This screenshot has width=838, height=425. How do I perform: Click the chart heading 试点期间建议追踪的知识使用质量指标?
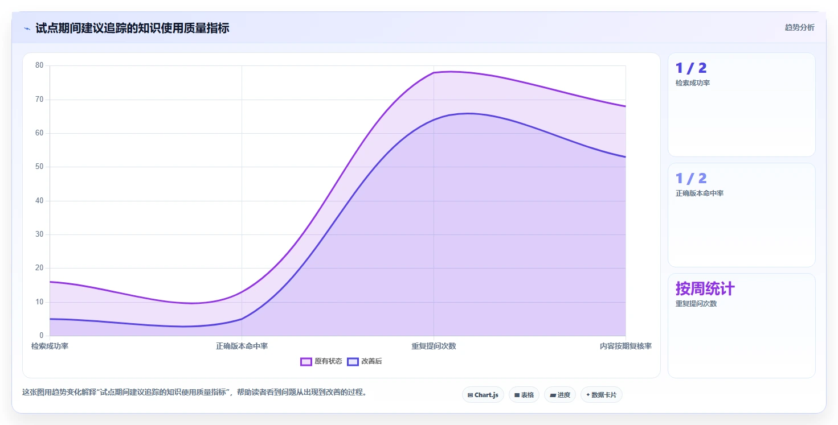(132, 28)
